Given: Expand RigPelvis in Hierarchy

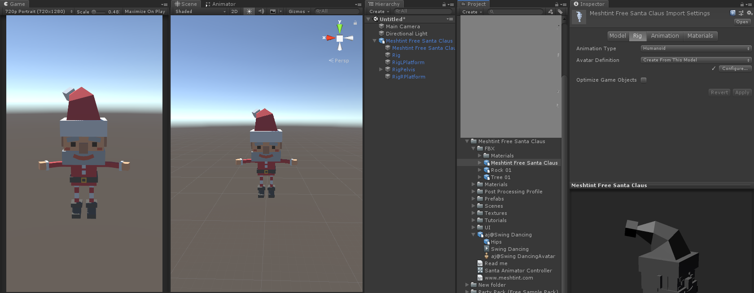Looking at the screenshot, I should (x=381, y=70).
